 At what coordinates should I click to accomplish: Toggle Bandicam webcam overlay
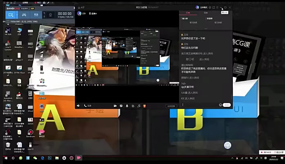pos(50,15)
